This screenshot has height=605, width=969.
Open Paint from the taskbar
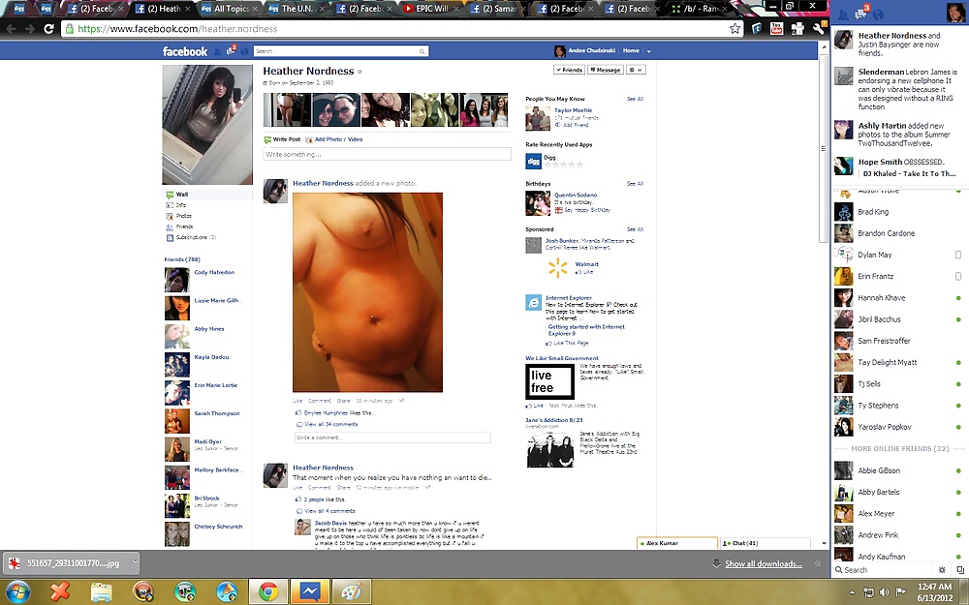click(x=351, y=591)
